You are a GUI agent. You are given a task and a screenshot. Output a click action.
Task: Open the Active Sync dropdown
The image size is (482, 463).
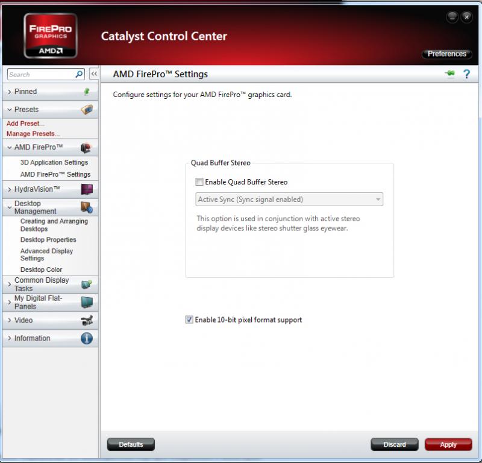289,200
